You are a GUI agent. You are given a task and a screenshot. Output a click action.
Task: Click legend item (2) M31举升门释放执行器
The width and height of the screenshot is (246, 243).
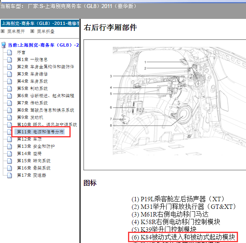[x=184, y=206]
